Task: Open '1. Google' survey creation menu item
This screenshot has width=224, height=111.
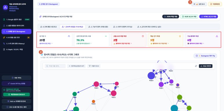Action: (x=17, y=20)
